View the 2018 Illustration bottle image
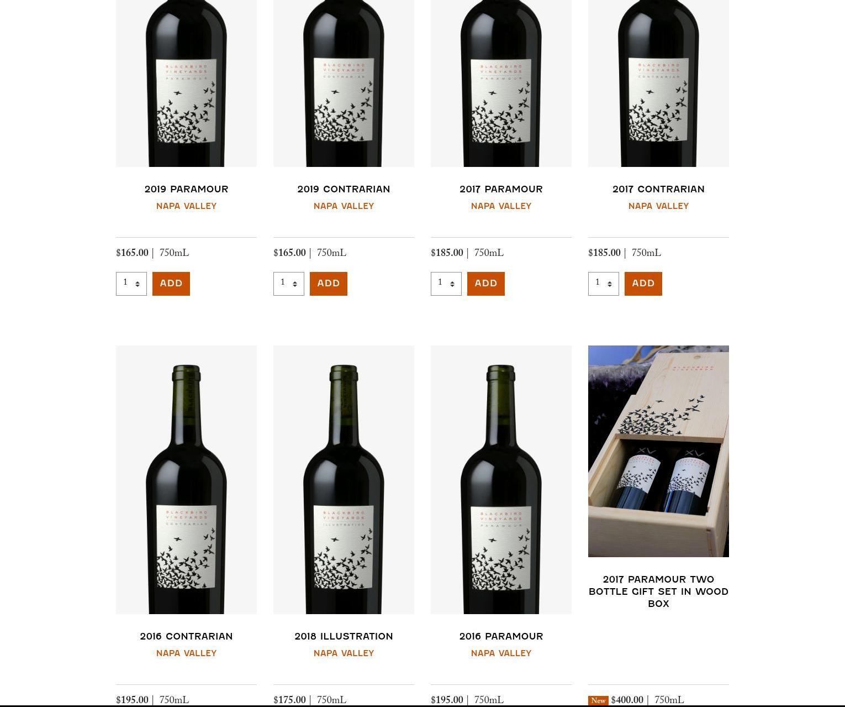 (x=344, y=480)
